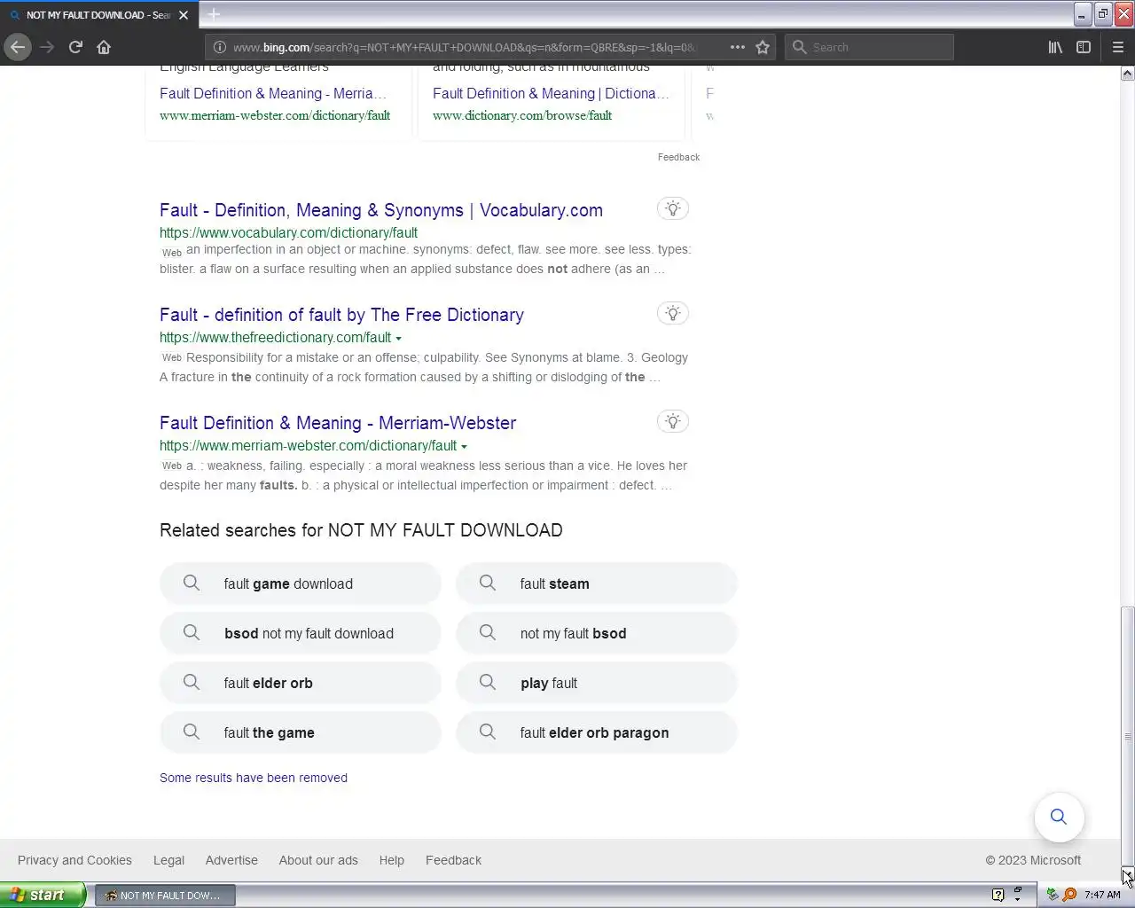Open Legal footer link

point(168,860)
